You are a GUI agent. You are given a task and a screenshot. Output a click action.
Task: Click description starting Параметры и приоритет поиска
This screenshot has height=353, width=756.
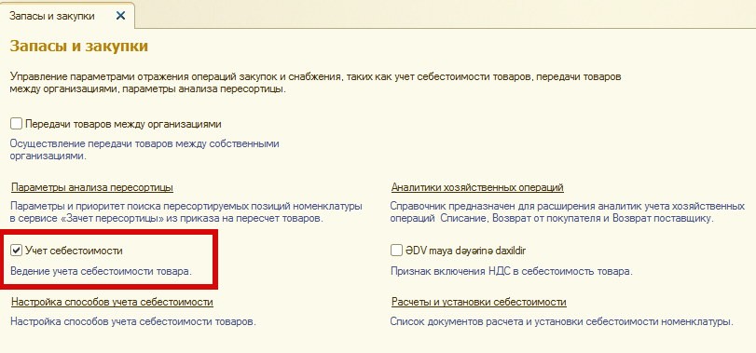(186, 212)
